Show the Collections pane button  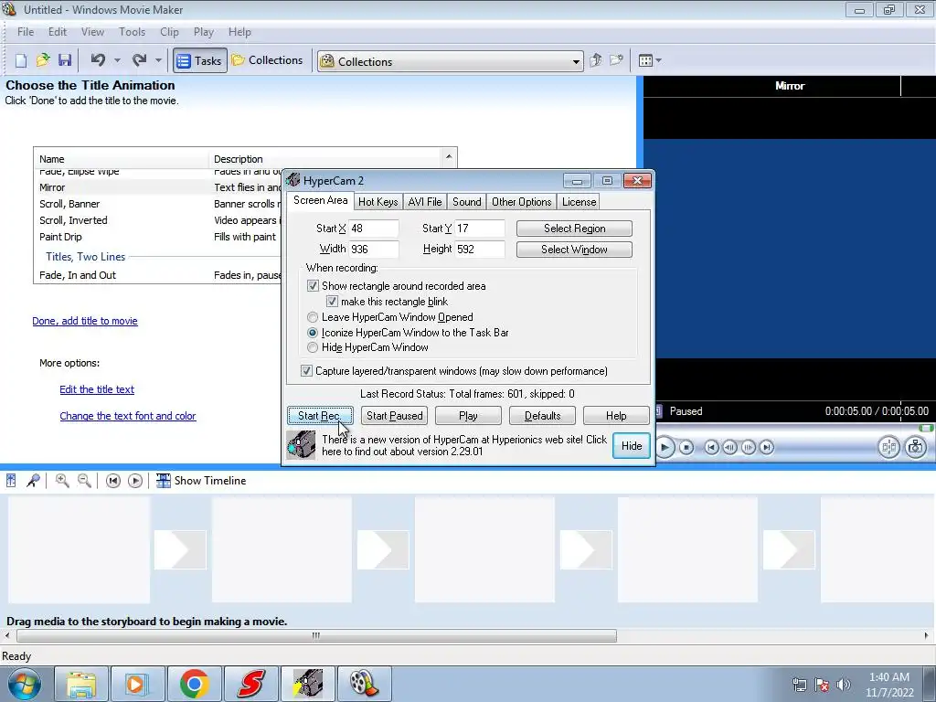point(268,60)
